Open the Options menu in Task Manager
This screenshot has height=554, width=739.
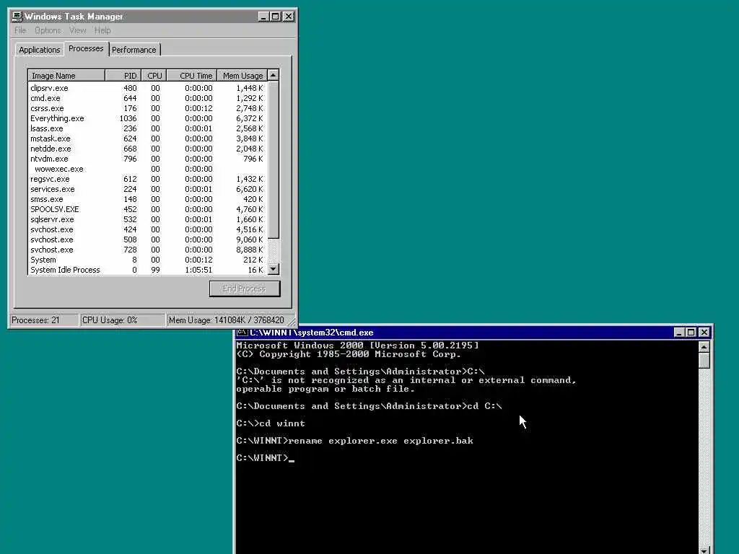click(48, 30)
